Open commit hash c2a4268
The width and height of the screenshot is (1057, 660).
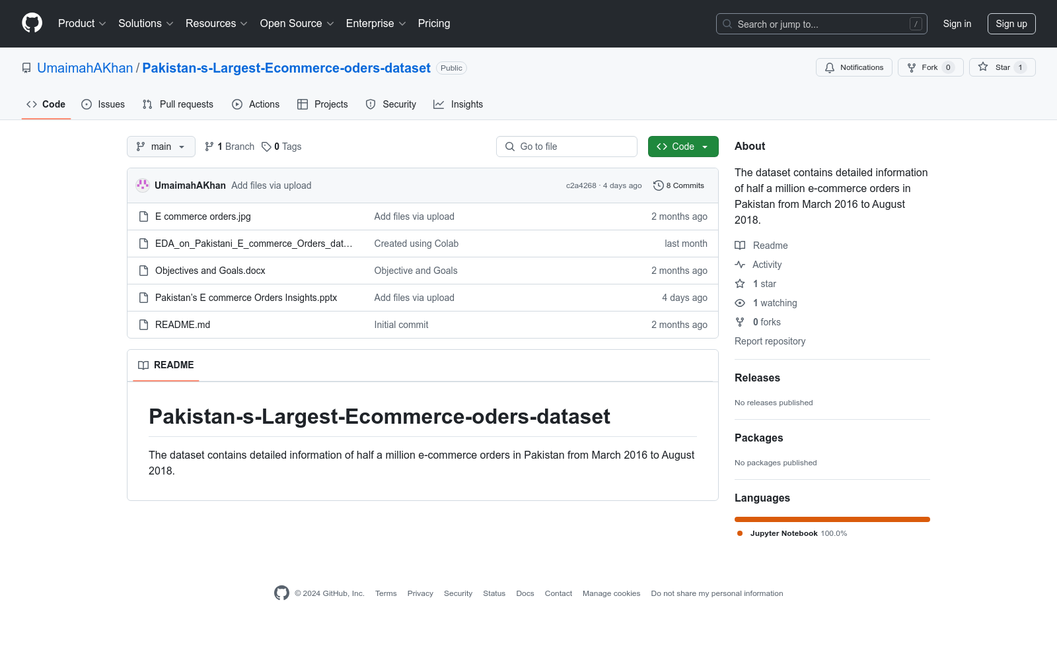pos(581,186)
